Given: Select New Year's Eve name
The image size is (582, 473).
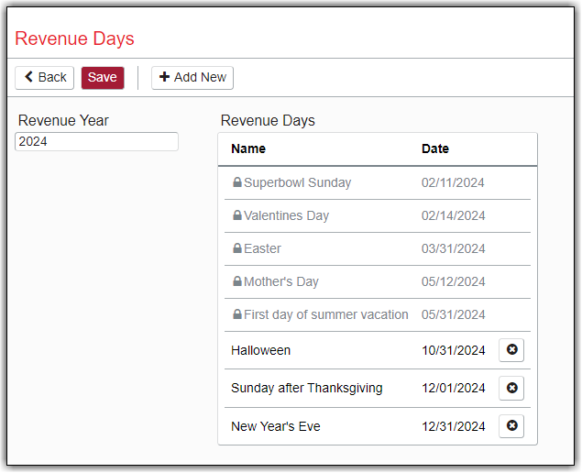Looking at the screenshot, I should click(275, 426).
